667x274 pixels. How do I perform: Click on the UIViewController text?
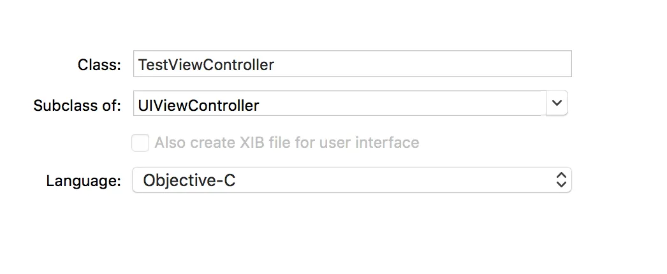pyautogui.click(x=198, y=105)
